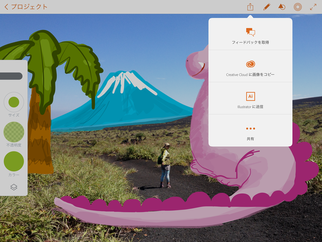The image size is (322, 242).
Task: Select the dark gray brush preview
Action: click(11, 76)
